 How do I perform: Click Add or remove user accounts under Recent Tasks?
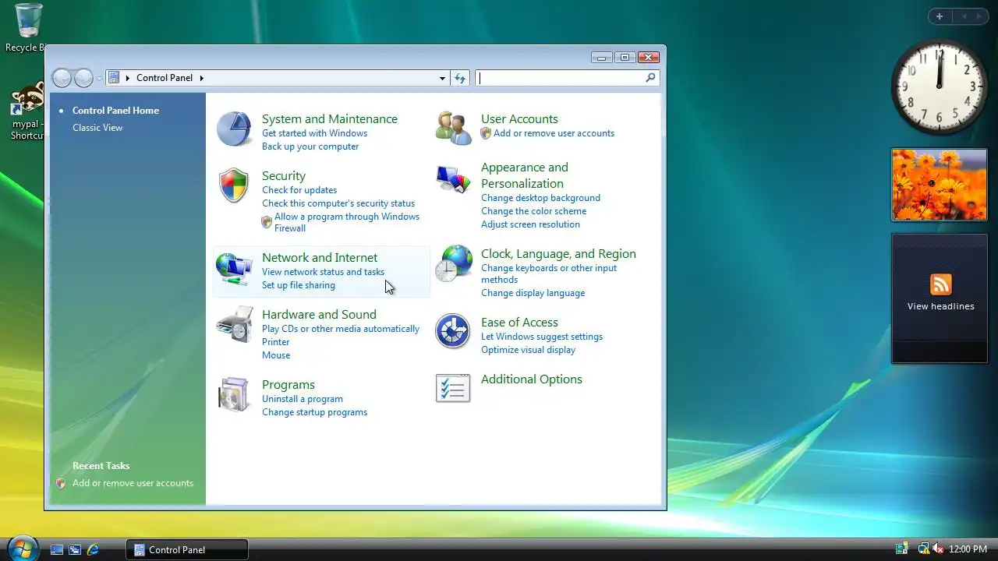tap(133, 483)
